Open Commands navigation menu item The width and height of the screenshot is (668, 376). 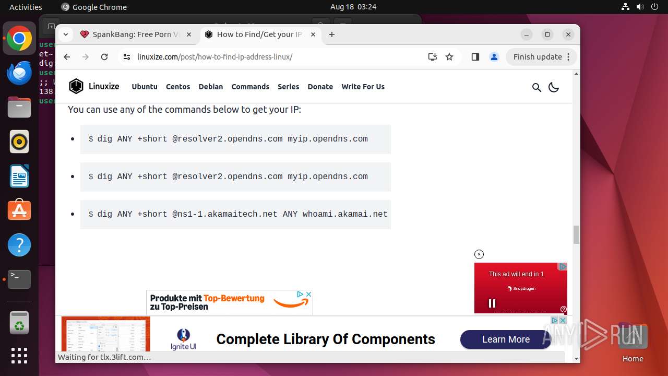250,87
